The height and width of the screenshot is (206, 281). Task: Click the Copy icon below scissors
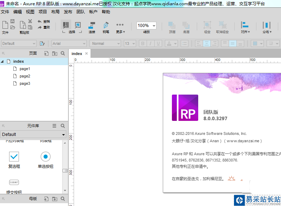pos(30,27)
